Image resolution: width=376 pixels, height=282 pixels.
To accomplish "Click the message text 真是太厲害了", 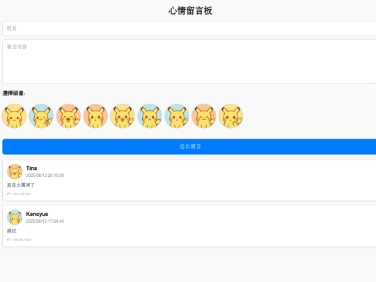I will coord(21,185).
